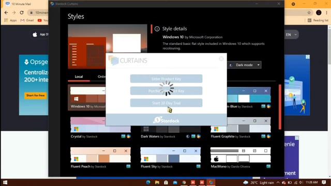Viewport: 331px width, 186px height.
Task: Click the light mode icon on Crystal
Action: (123, 136)
